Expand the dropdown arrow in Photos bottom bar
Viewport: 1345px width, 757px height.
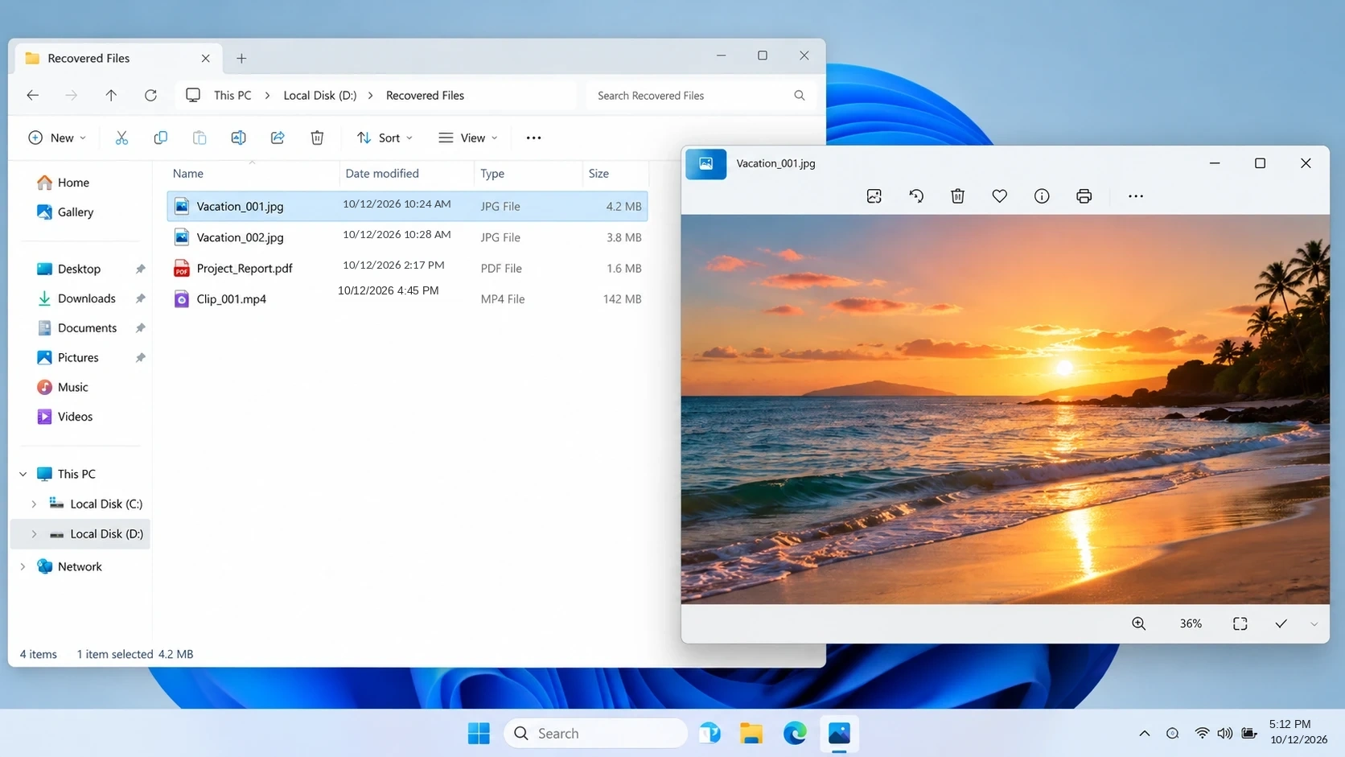point(1314,624)
